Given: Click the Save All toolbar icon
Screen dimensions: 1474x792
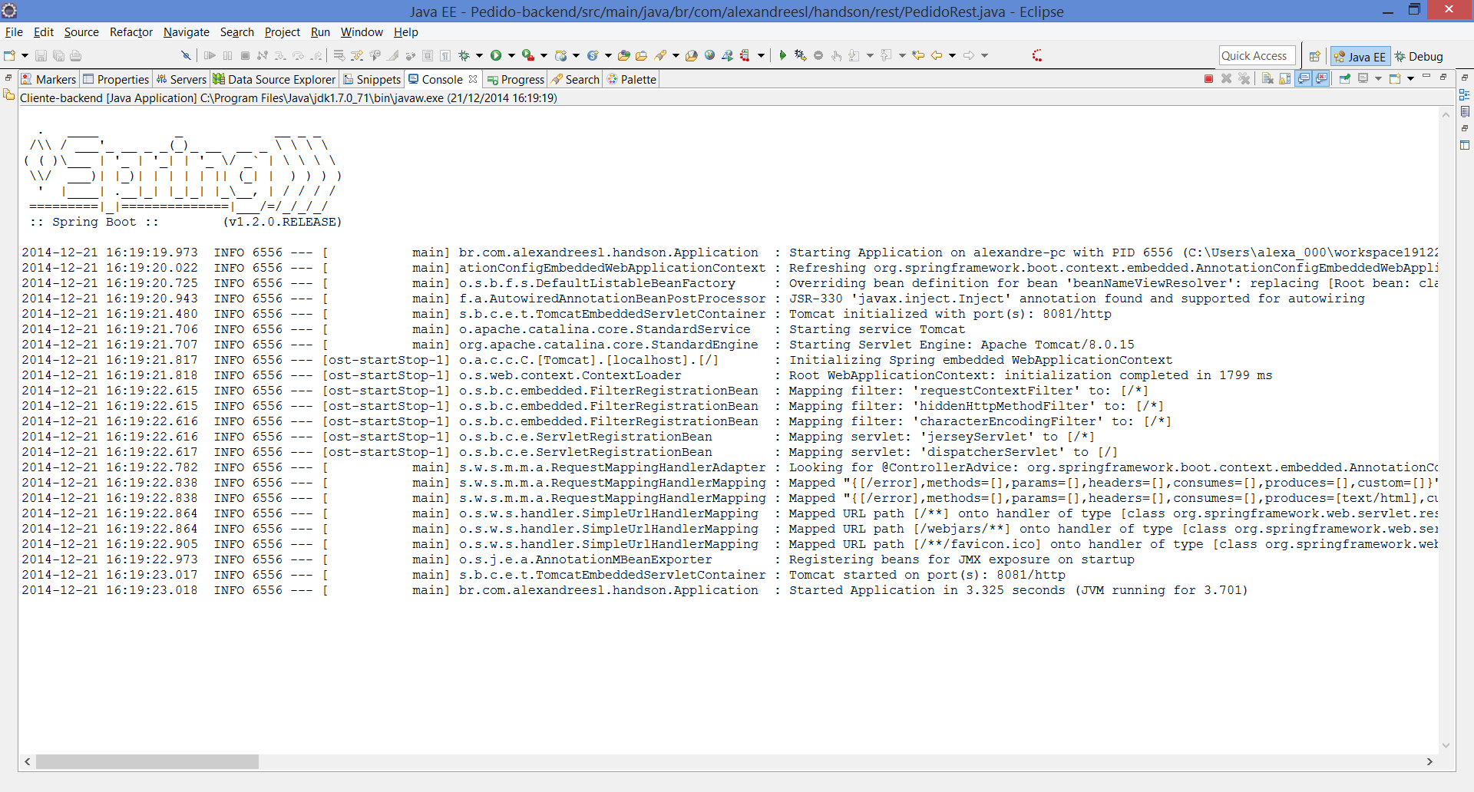Looking at the screenshot, I should [58, 55].
